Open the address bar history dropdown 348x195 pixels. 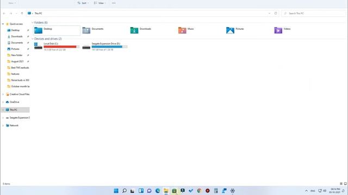click(270, 14)
